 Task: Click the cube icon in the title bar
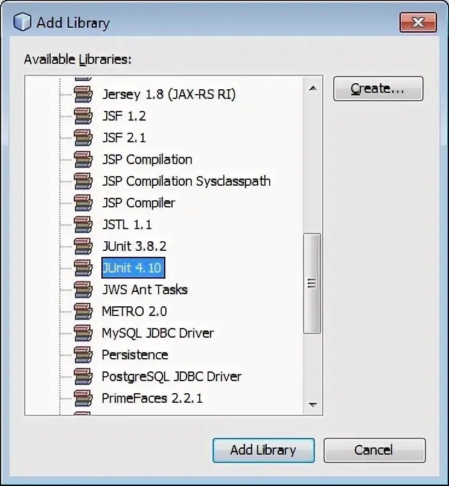pos(22,22)
